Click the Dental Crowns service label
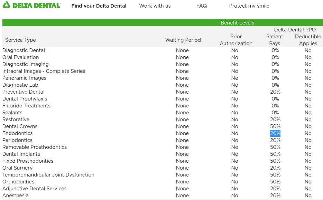Screen dimensions: 323x200 click(x=20, y=126)
